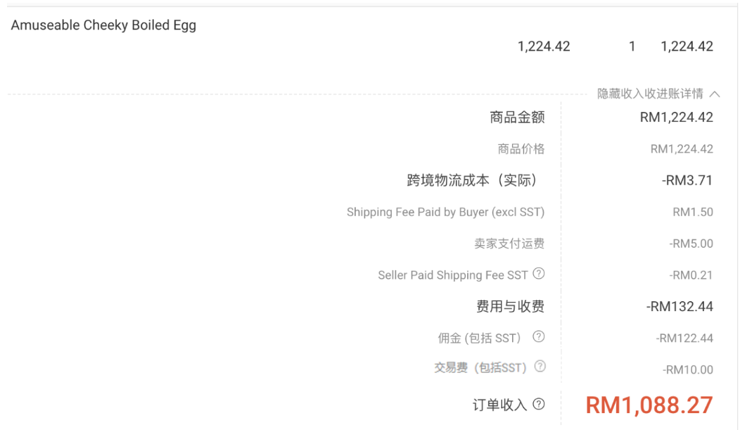This screenshot has width=740, height=430.
Task: Click the 商品价格 row label
Action: click(x=521, y=149)
